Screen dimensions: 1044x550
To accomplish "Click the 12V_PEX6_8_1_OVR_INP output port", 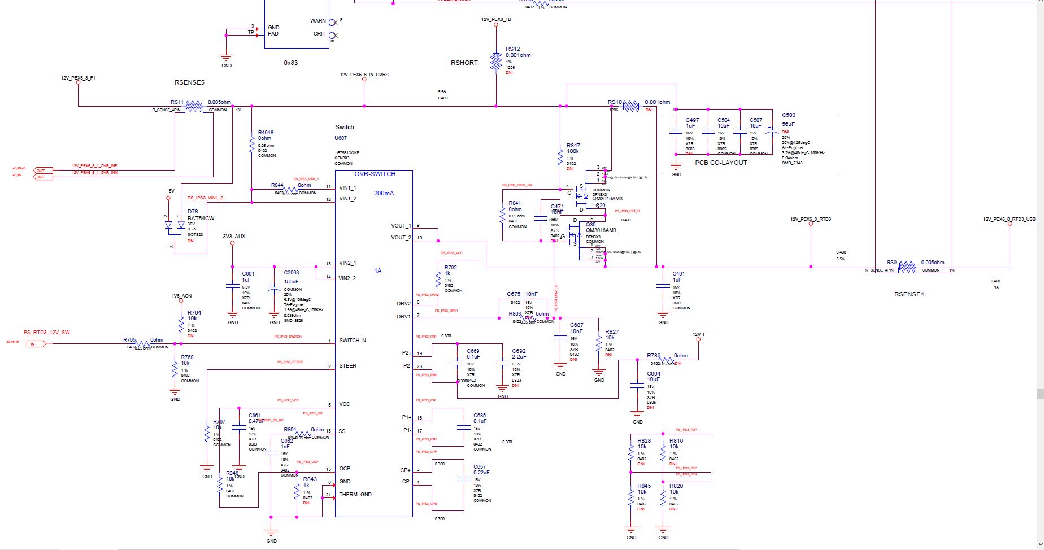I will pyautogui.click(x=41, y=171).
